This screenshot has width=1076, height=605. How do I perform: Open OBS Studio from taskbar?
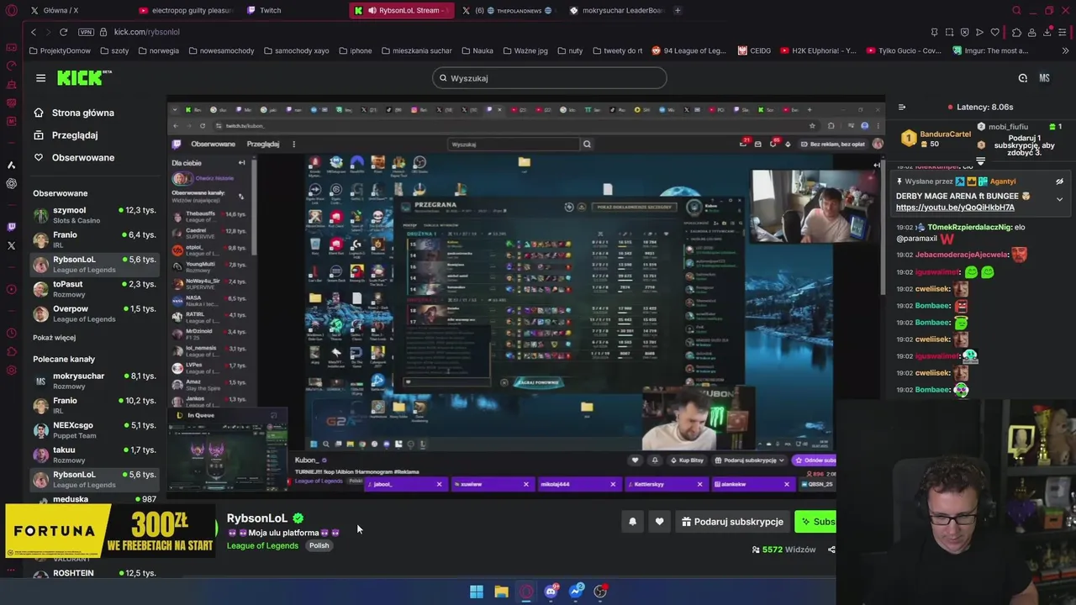click(x=600, y=592)
